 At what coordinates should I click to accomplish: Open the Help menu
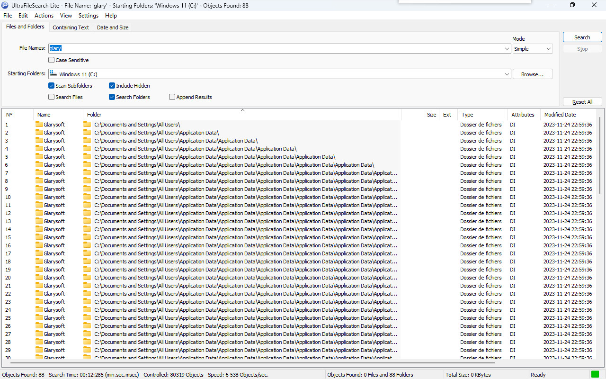click(111, 16)
